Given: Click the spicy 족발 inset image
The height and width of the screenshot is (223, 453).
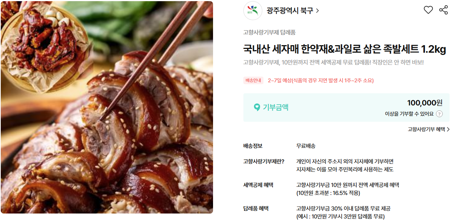Looking at the screenshot, I should point(44,46).
